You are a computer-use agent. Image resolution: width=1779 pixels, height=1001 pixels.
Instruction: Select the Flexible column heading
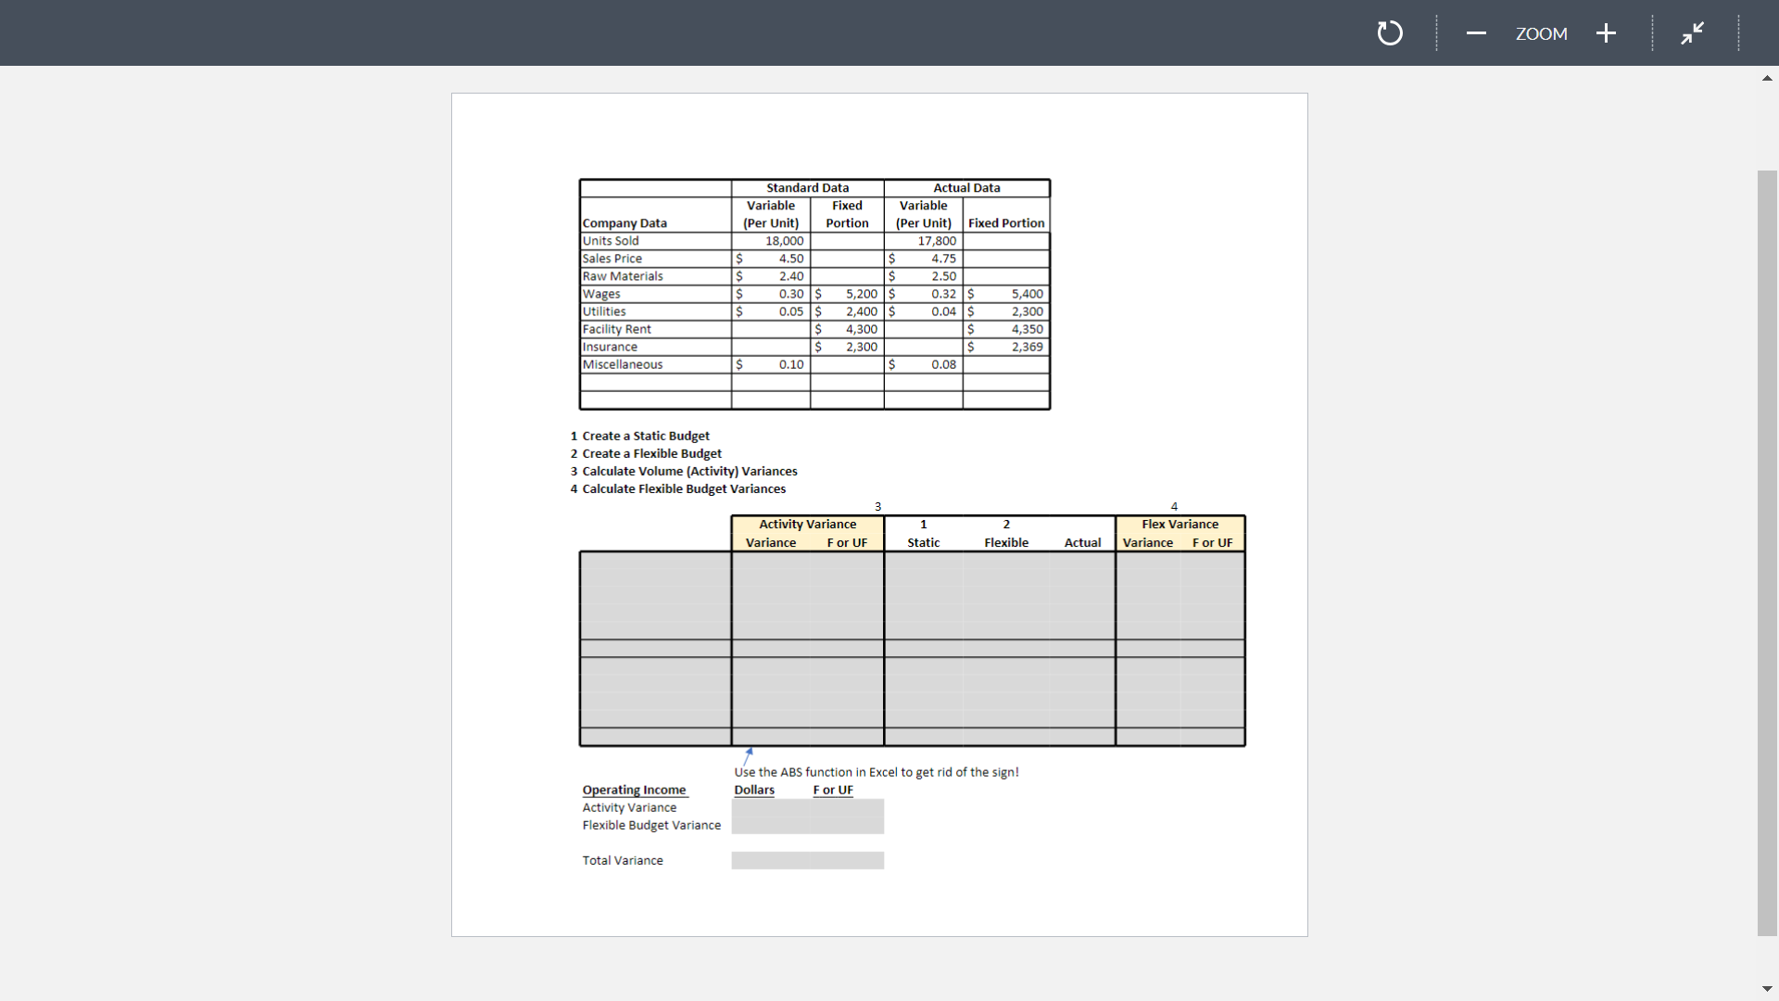pos(1006,542)
